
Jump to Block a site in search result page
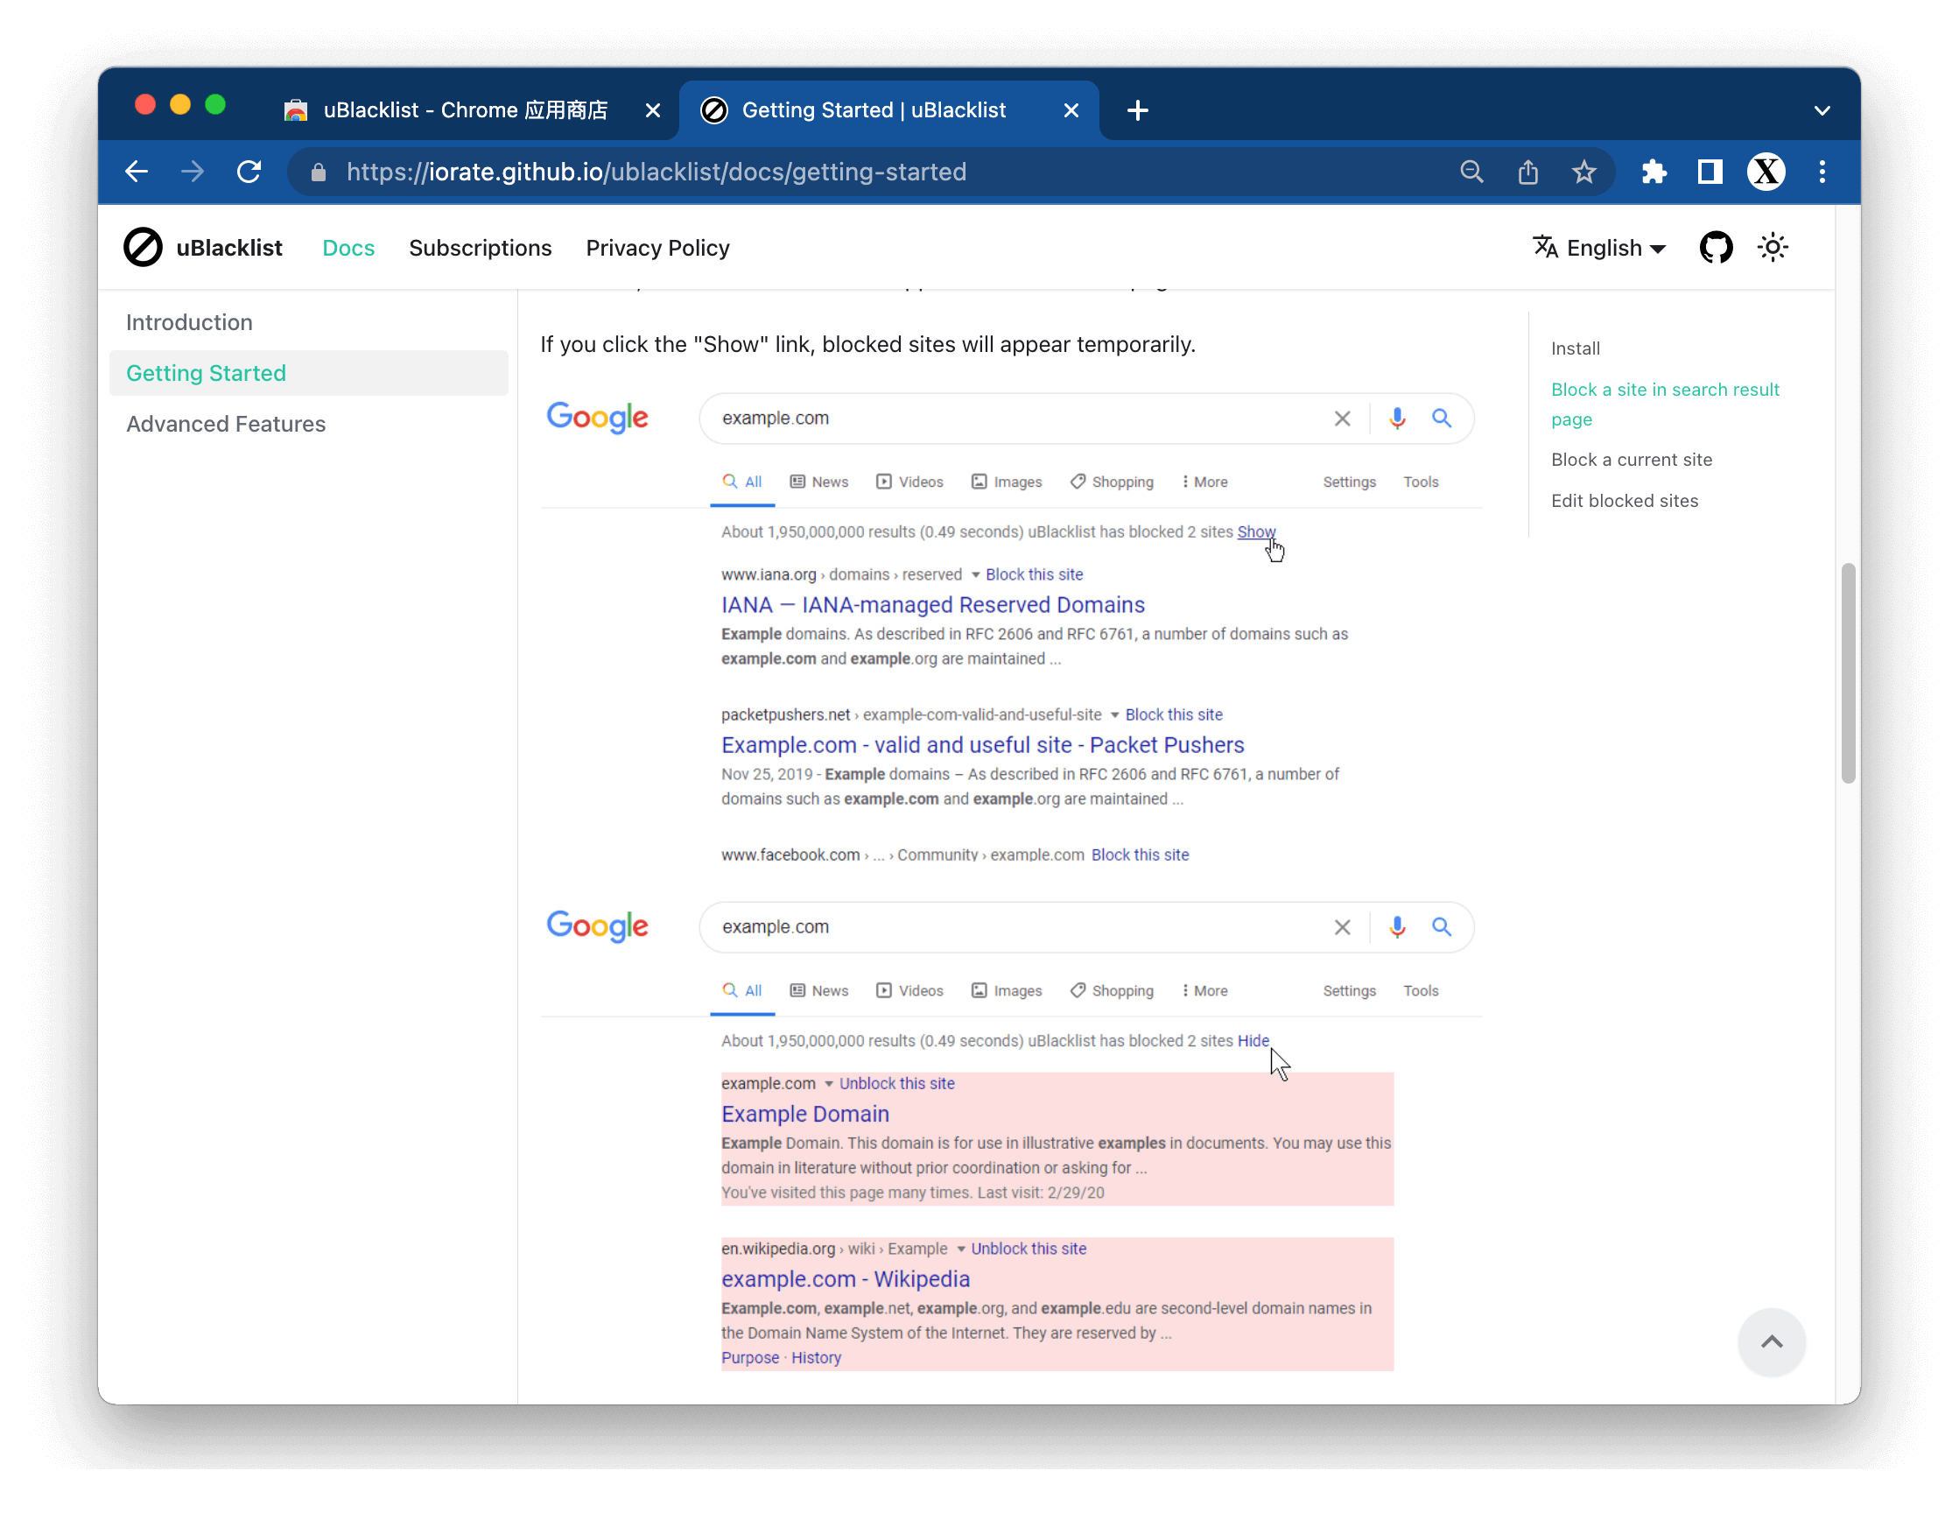click(x=1664, y=405)
